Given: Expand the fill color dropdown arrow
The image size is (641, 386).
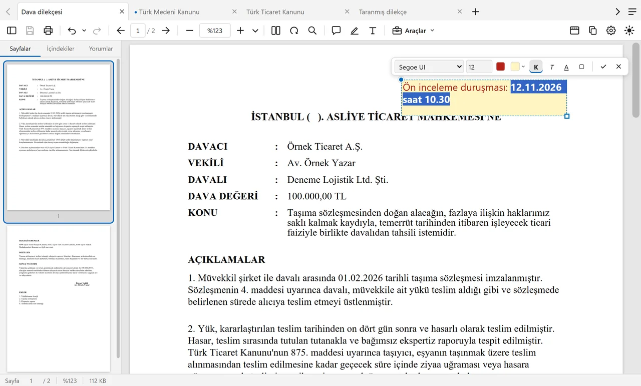Looking at the screenshot, I should (523, 67).
